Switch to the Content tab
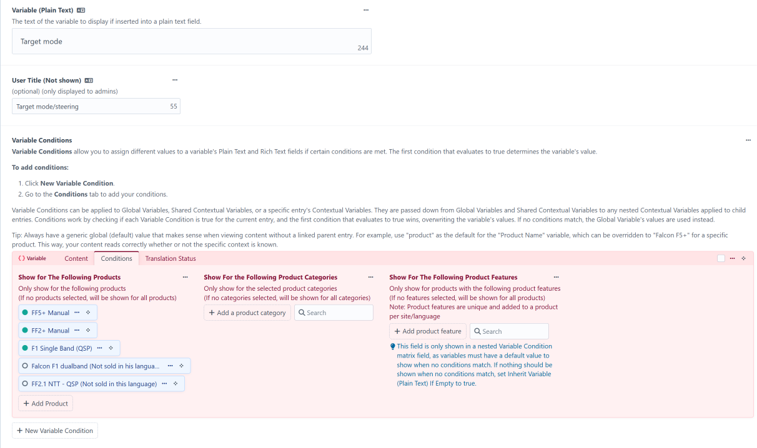Image resolution: width=757 pixels, height=448 pixels. click(76, 258)
